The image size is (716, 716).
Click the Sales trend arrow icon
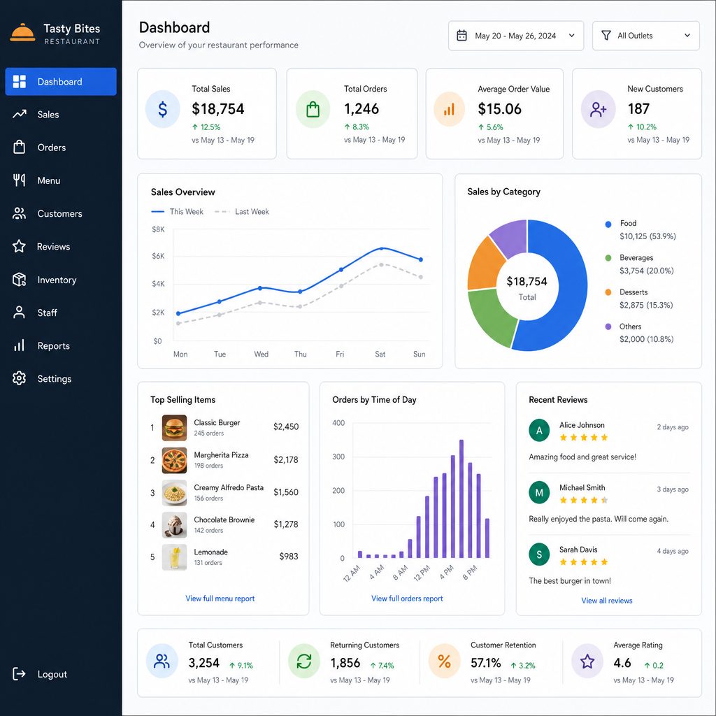(x=19, y=114)
